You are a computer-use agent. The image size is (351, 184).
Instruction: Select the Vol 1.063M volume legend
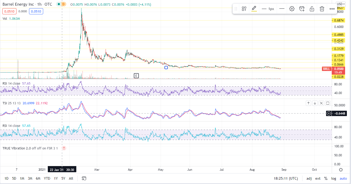tap(11, 18)
